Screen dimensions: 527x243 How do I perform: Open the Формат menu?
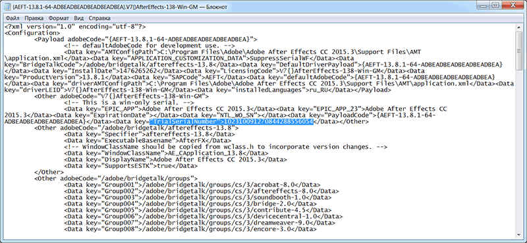point(59,18)
